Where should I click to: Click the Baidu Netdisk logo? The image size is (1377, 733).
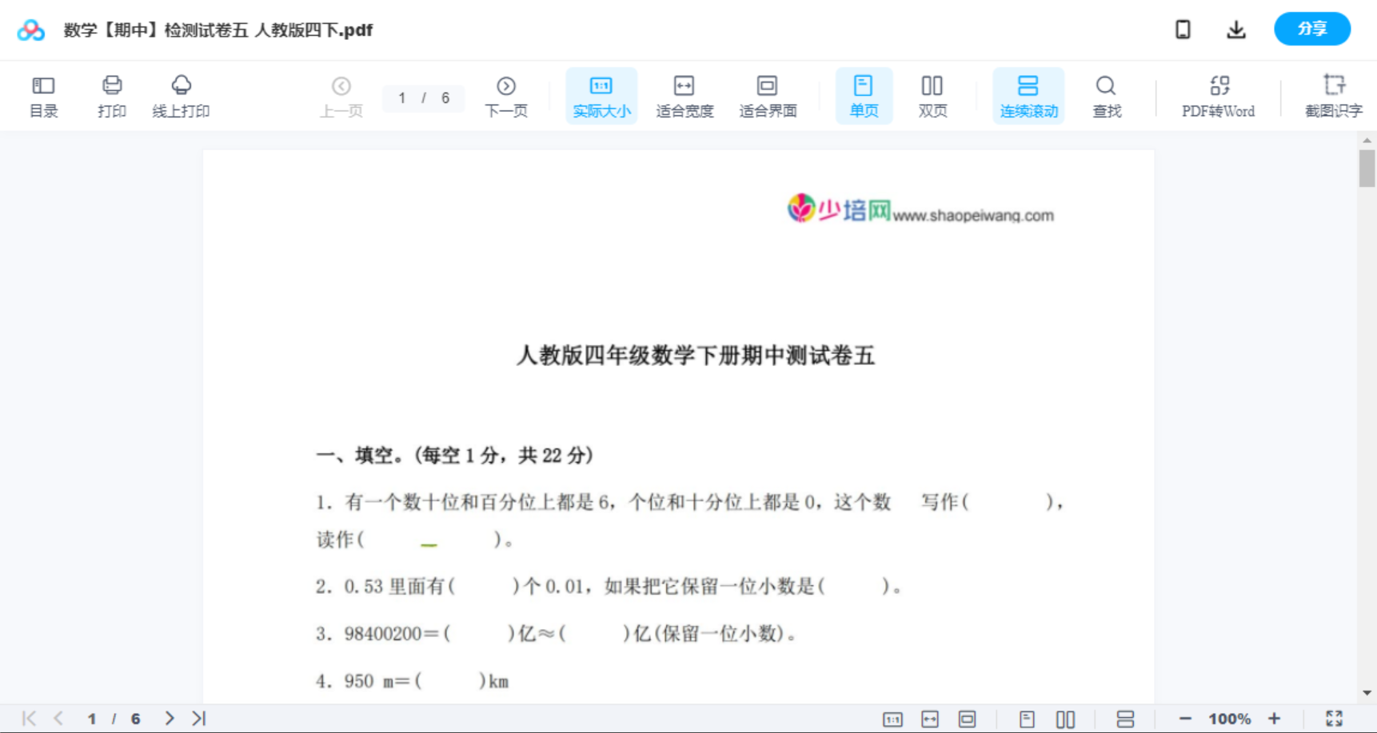[30, 30]
